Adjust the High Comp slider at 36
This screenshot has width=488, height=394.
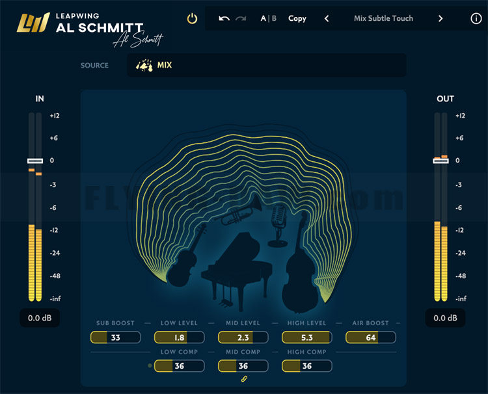pos(307,366)
